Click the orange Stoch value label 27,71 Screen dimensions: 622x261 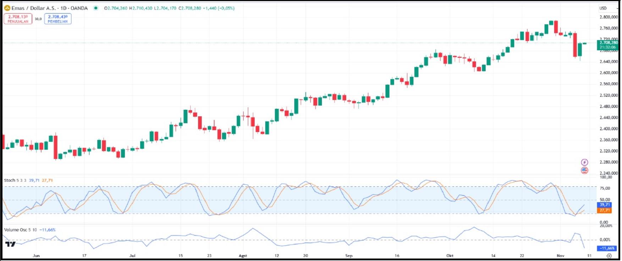click(x=604, y=210)
